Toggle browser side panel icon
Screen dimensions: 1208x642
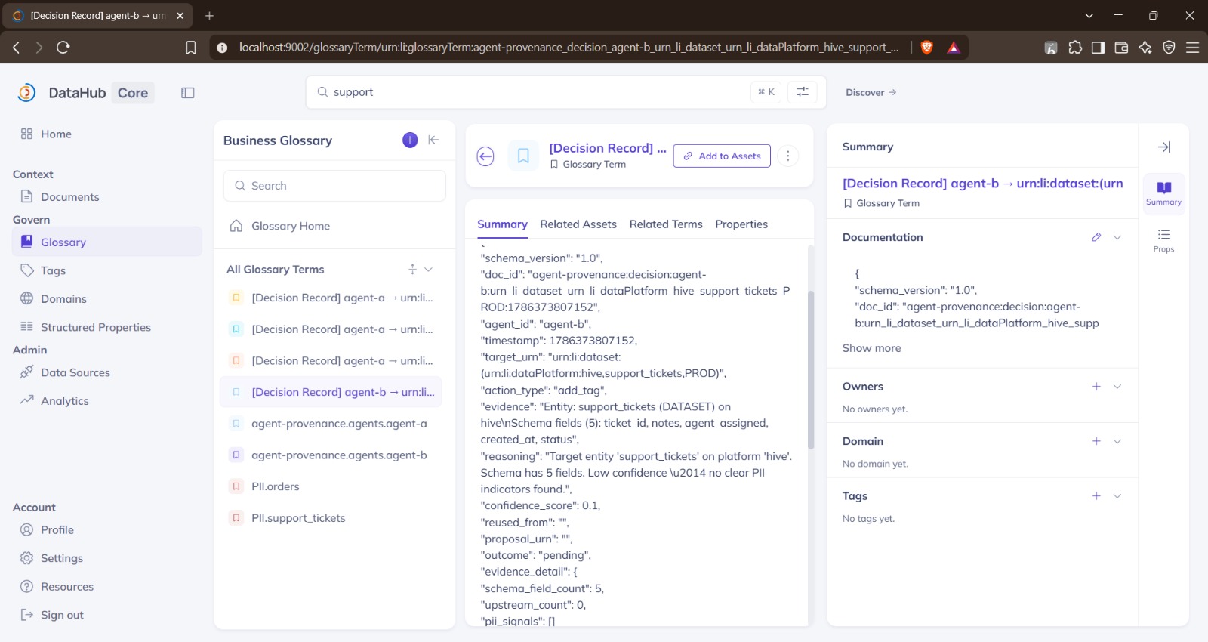tap(1098, 48)
